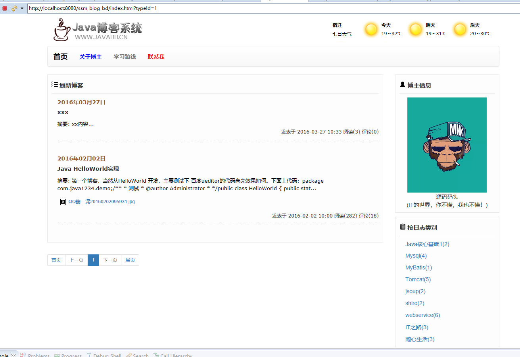
Task: Click the 博主信息 person icon
Action: tap(402, 84)
